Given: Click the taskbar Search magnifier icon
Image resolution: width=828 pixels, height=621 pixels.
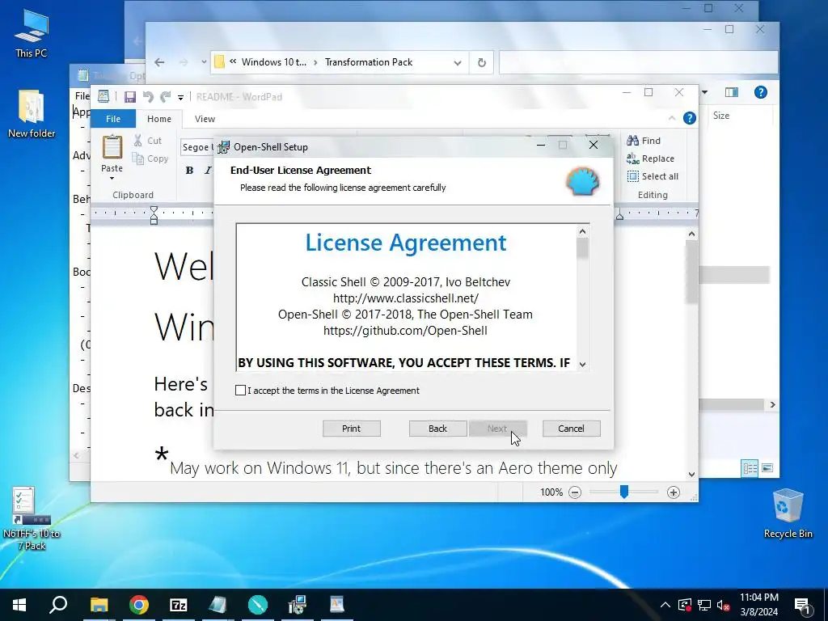Looking at the screenshot, I should 58,605.
